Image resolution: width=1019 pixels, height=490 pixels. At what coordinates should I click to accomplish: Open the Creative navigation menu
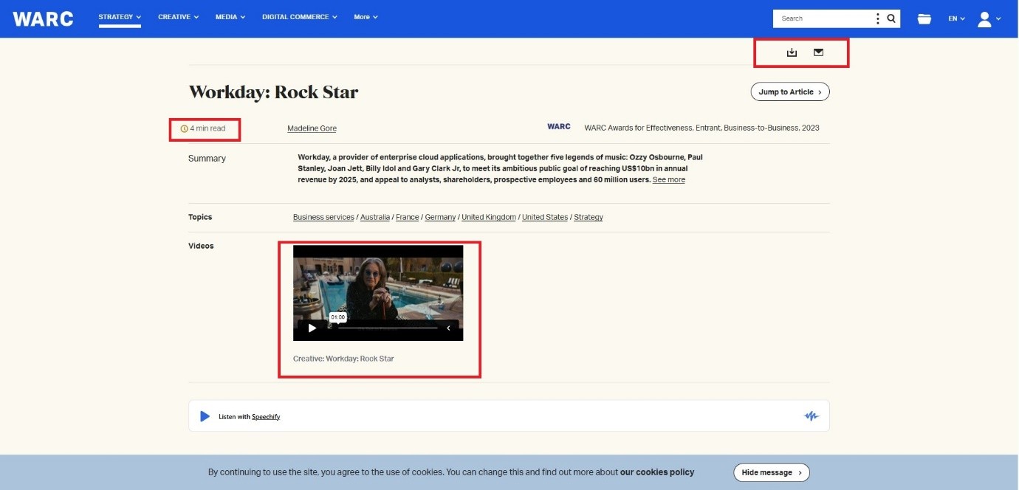pos(178,17)
